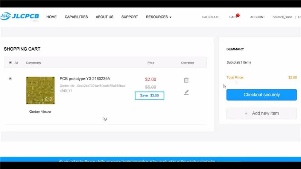This screenshot has width=301, height=169.
Task: Go to HOME in navigation
Action: [x=52, y=17]
